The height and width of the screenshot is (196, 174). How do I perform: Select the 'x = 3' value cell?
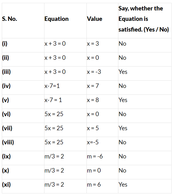click(93, 44)
